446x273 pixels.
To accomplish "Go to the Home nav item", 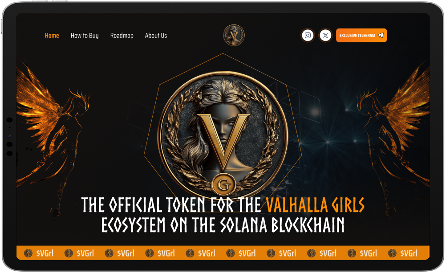I will (52, 36).
